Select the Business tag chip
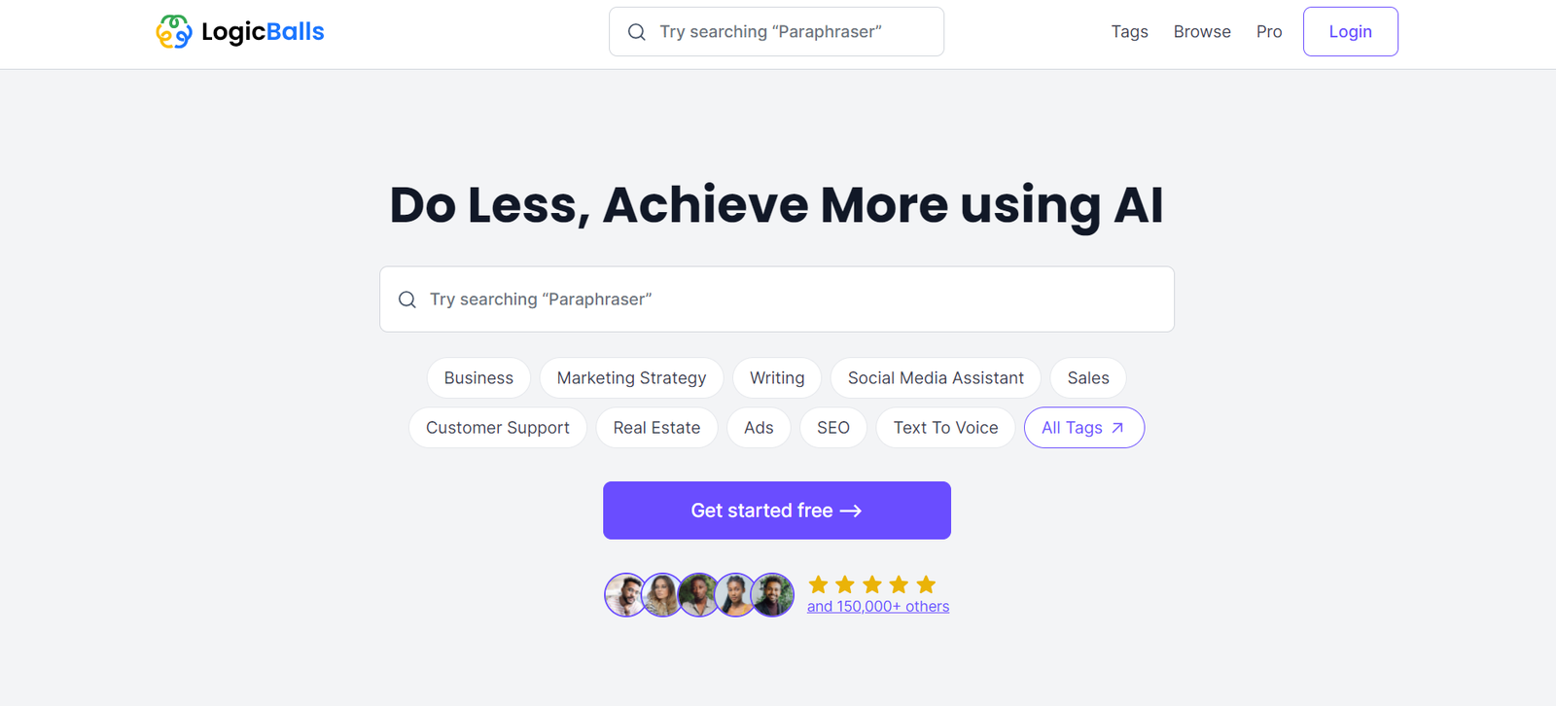Image resolution: width=1556 pixels, height=706 pixels. [x=478, y=378]
